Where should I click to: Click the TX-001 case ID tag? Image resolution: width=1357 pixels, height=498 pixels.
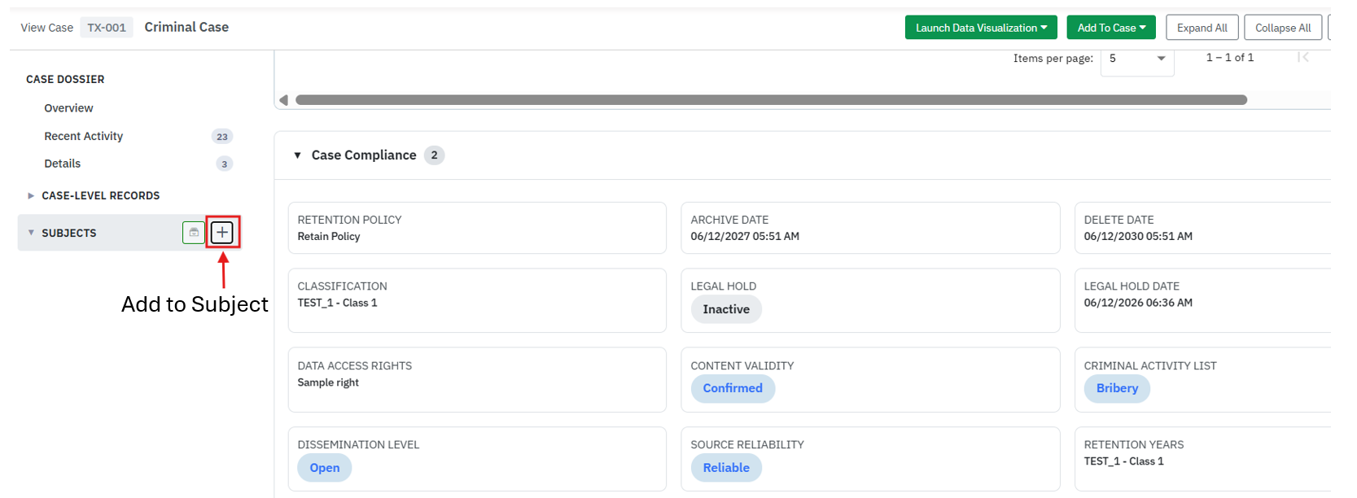[107, 28]
